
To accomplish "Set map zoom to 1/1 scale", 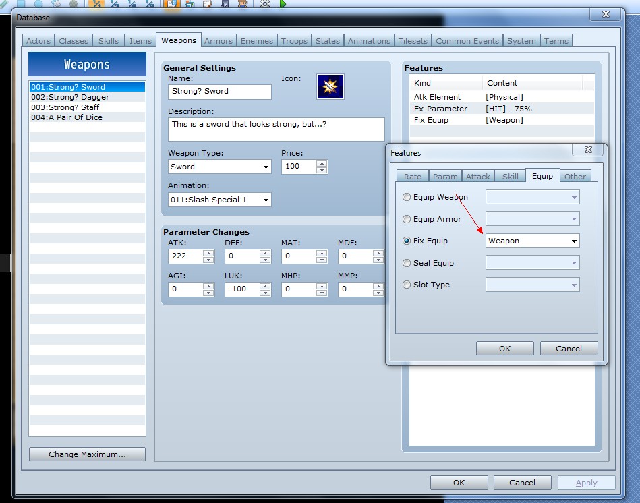I will [96, 3].
